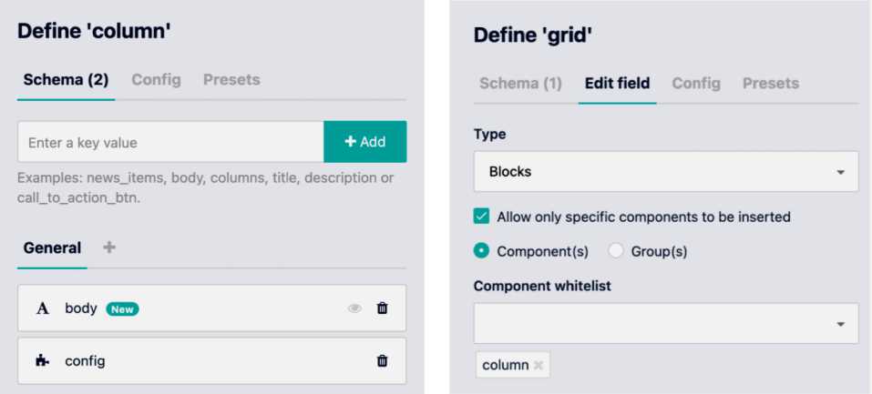This screenshot has height=394, width=872.
Task: Expand the Component whitelist dropdown
Action: click(x=666, y=323)
